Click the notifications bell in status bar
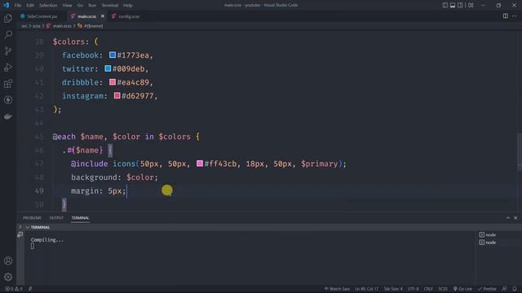Screen dimensions: 522x293 tap(515, 289)
